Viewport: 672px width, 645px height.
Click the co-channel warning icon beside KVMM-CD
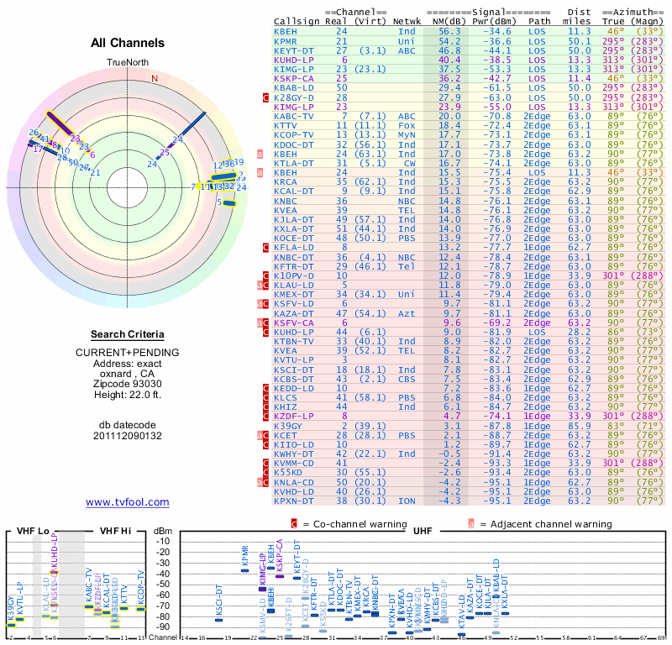pos(265,463)
